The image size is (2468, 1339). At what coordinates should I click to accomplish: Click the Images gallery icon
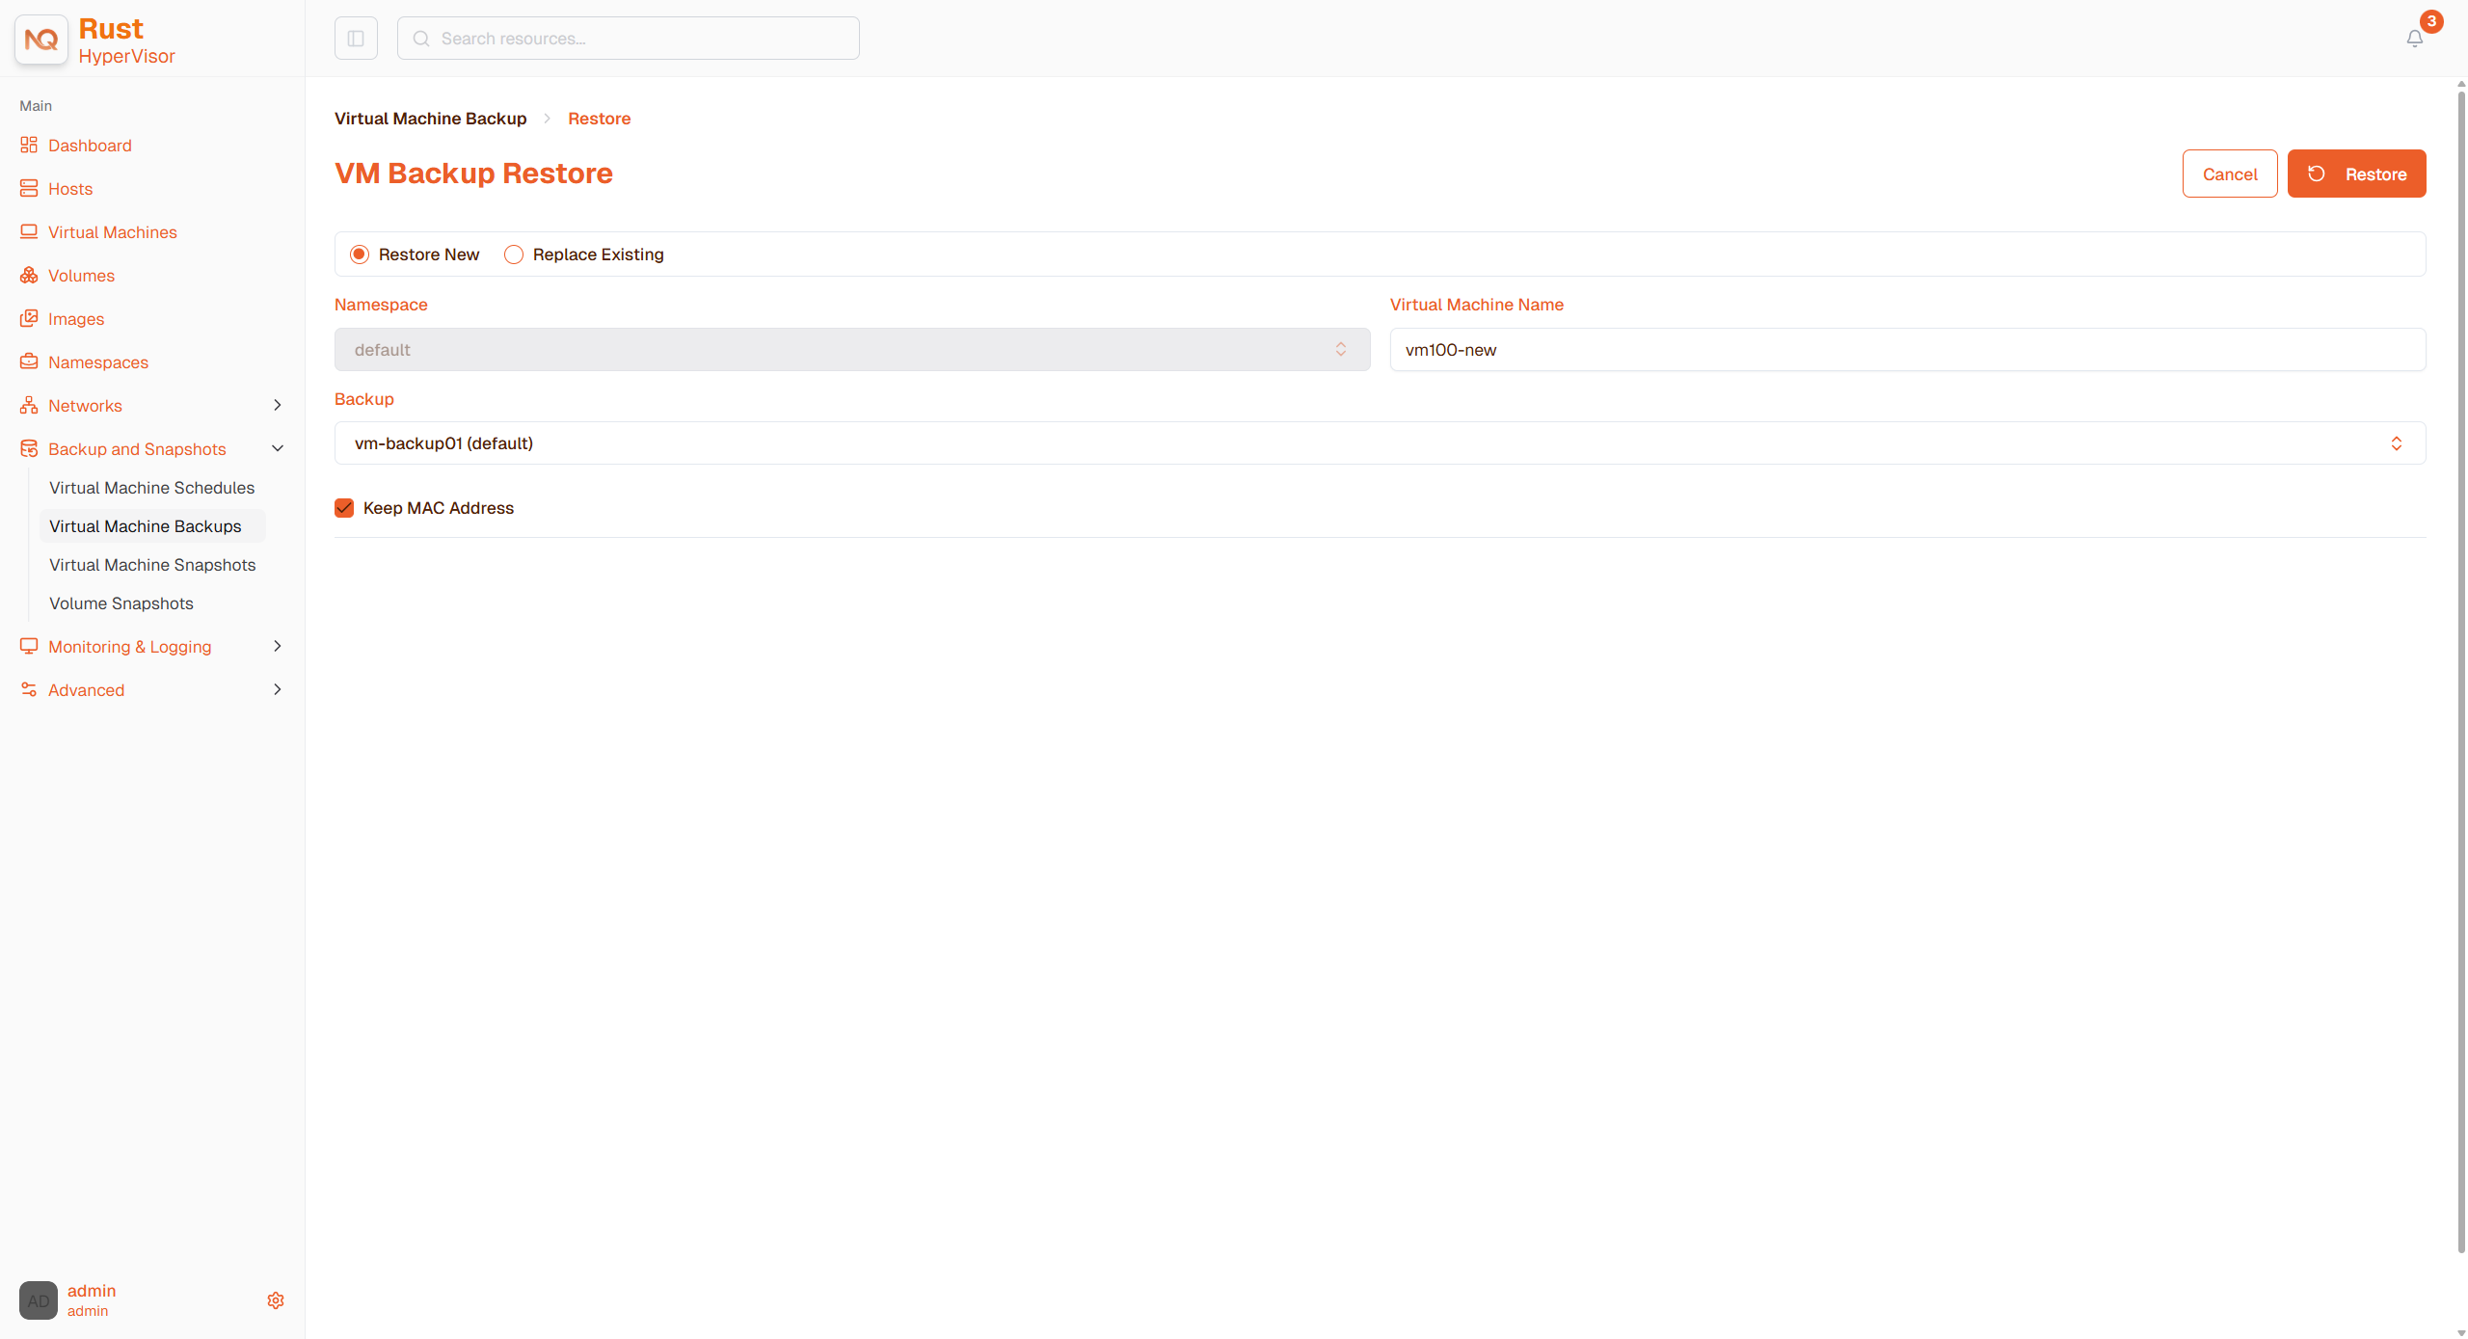(29, 319)
